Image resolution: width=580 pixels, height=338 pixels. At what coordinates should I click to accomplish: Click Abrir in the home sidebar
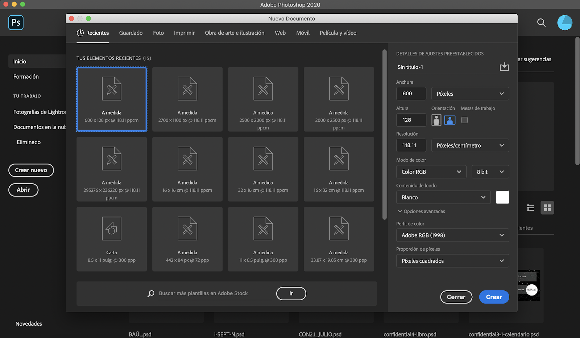(x=23, y=190)
